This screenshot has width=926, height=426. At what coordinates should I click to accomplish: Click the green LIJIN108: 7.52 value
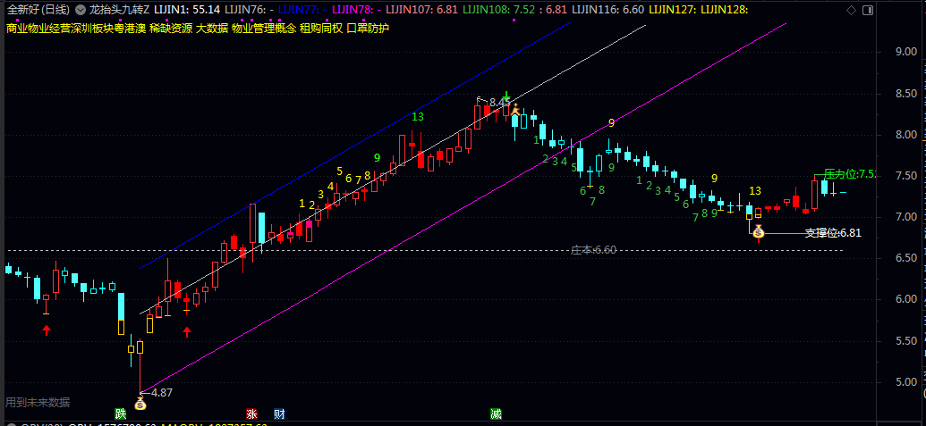pos(498,10)
